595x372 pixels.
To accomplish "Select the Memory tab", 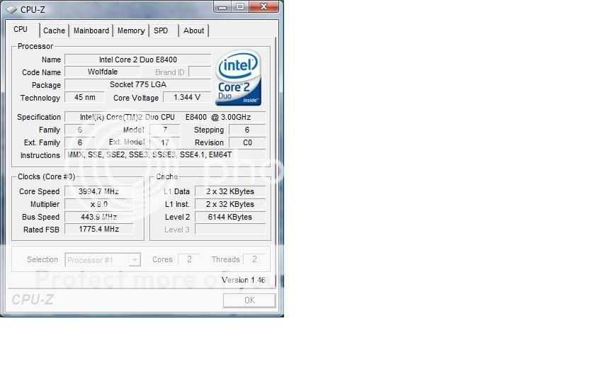I will tap(131, 30).
